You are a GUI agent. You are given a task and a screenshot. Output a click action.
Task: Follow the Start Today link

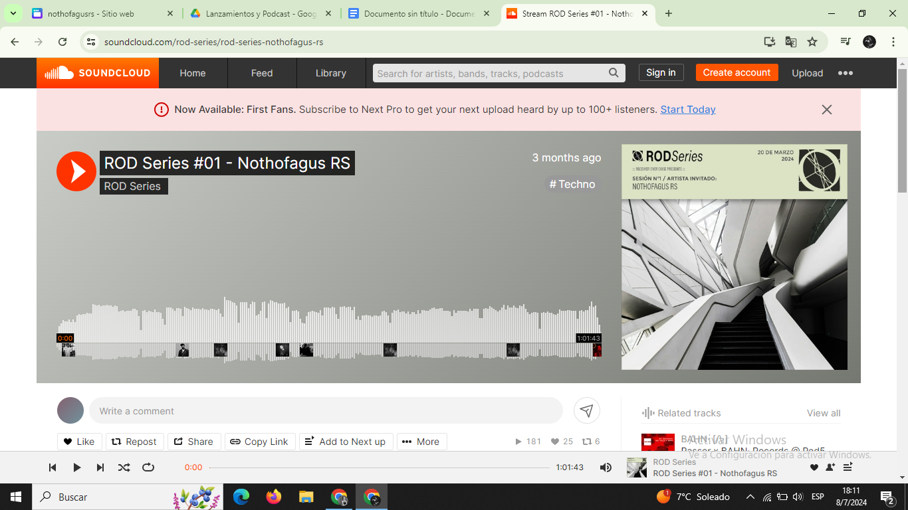click(x=688, y=110)
